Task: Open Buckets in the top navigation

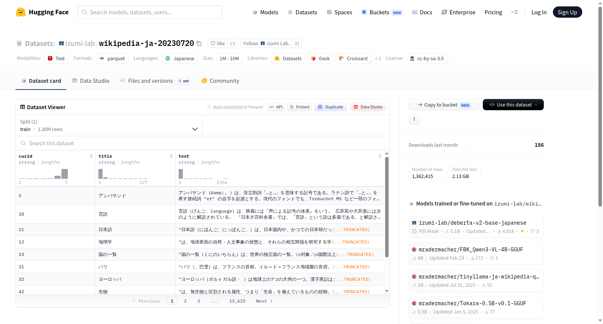Action: [x=381, y=12]
